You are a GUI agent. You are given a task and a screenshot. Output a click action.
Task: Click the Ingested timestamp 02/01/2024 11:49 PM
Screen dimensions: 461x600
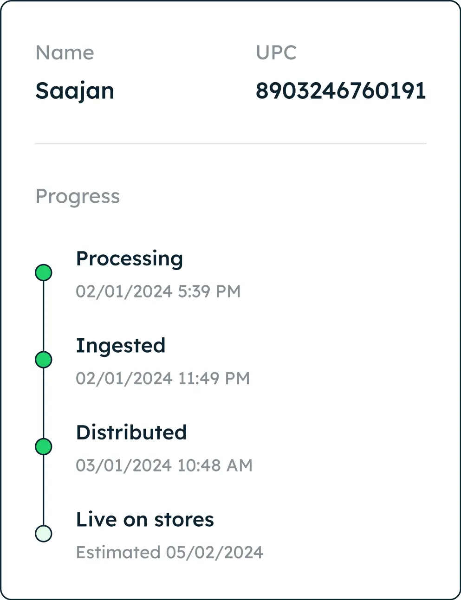pos(163,378)
